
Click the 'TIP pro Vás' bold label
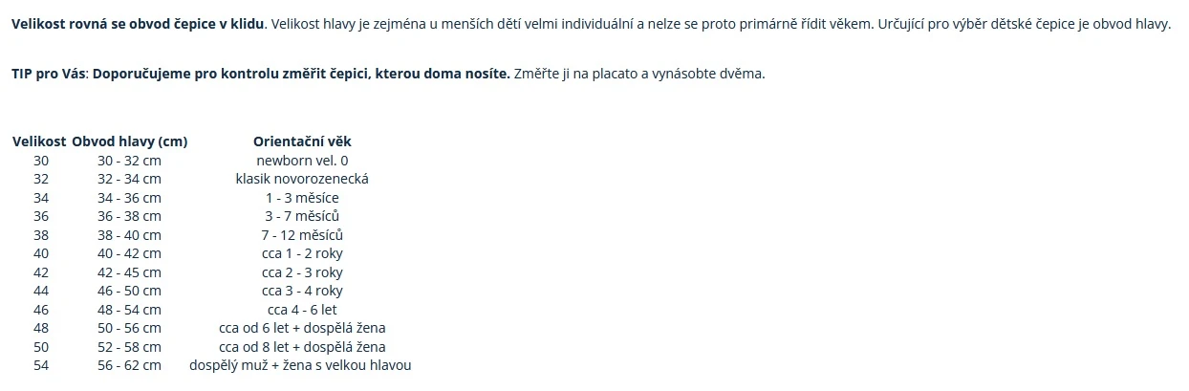click(x=49, y=74)
